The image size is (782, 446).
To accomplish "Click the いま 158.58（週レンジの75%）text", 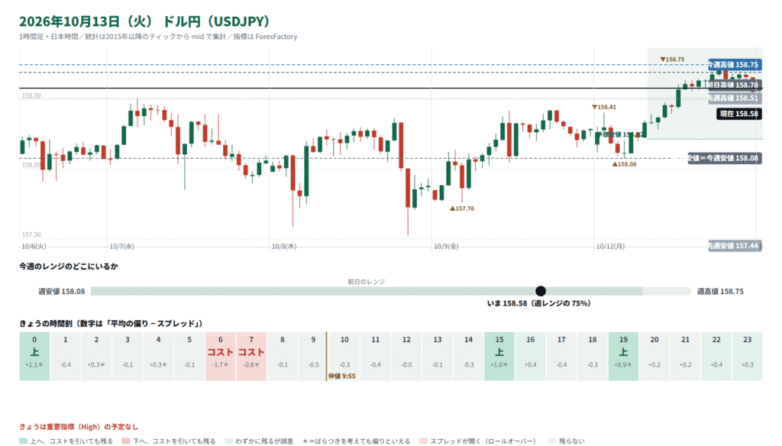I will (538, 303).
